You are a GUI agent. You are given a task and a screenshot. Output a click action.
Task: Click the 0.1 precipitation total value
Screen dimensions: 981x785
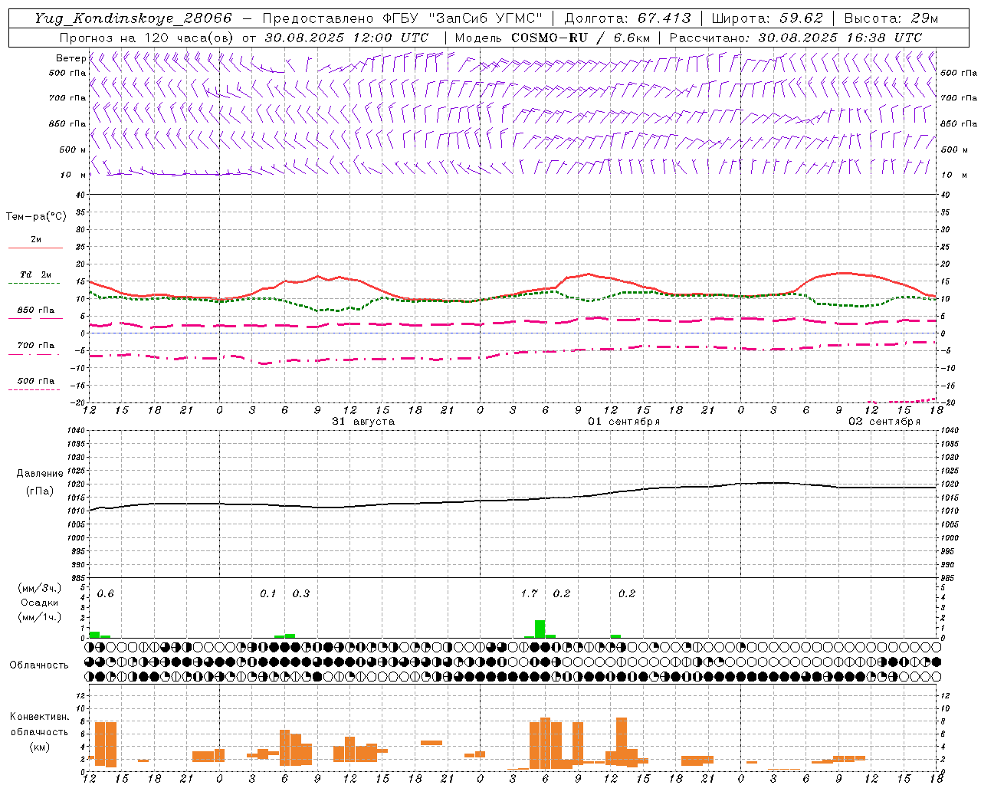(267, 594)
